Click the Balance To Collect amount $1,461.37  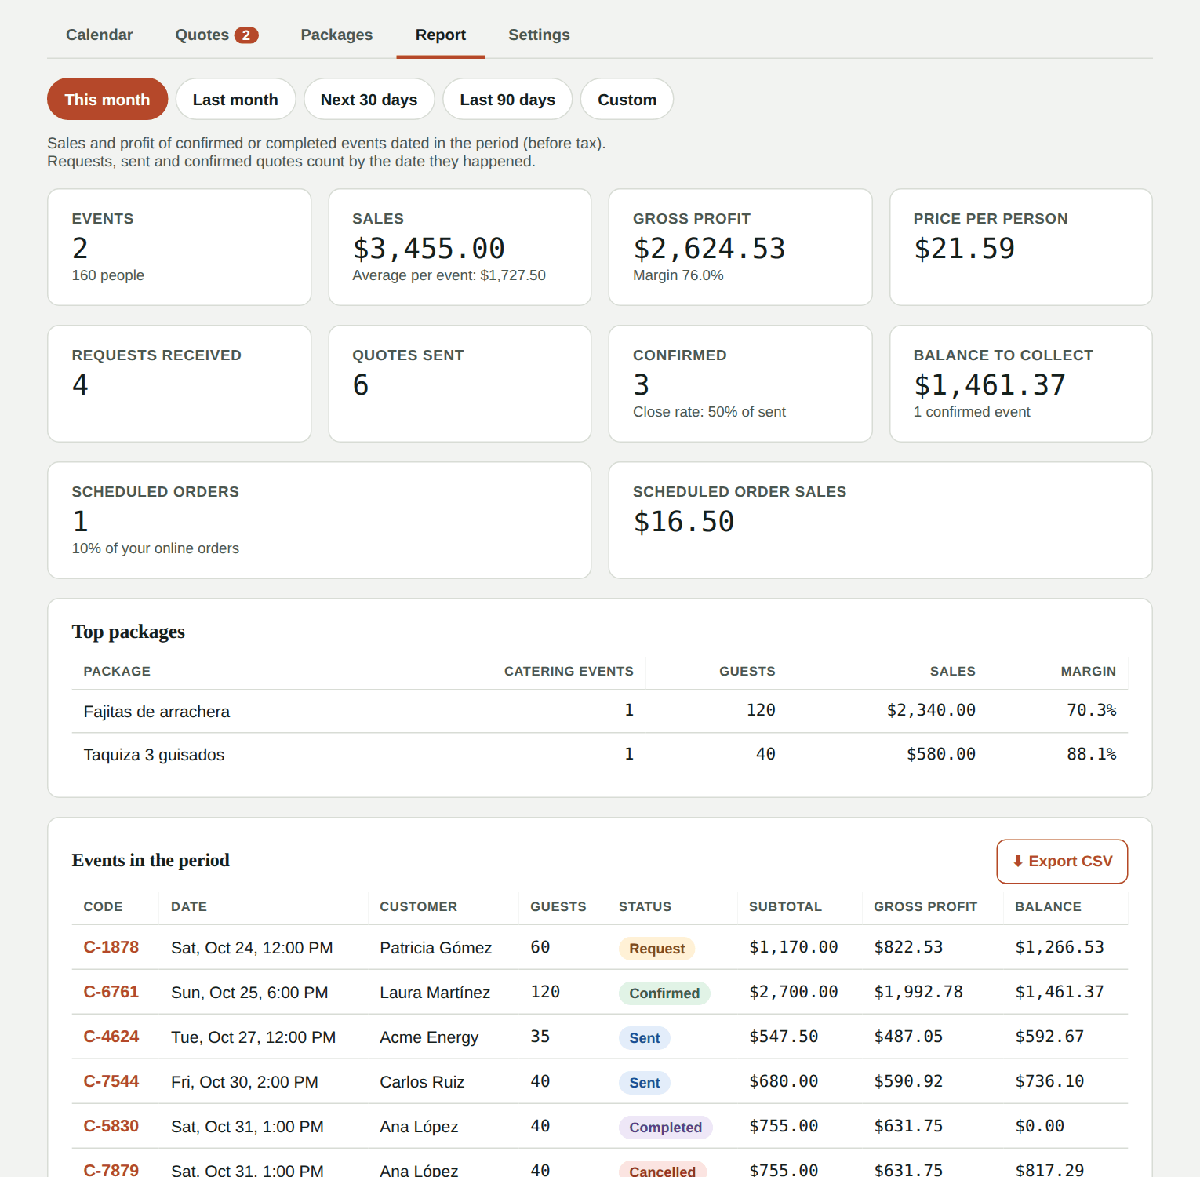[x=989, y=385]
